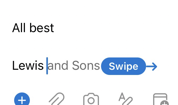
Task: Place cursor at the end of "All best"
Action: (x=54, y=28)
